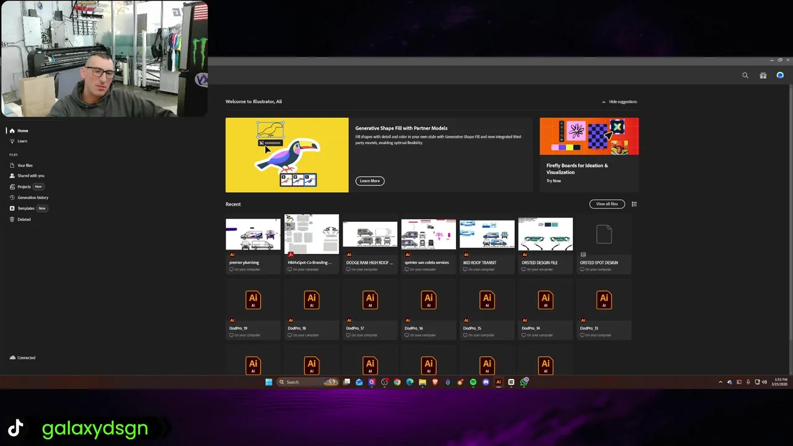Open the DodPro_16 Ai file icon
This screenshot has width=793, height=446.
[x=428, y=300]
